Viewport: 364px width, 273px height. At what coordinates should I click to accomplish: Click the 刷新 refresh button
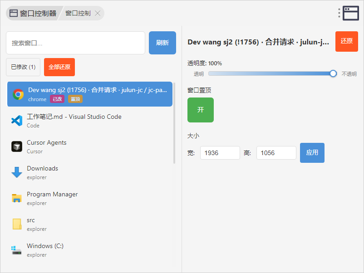(x=162, y=43)
